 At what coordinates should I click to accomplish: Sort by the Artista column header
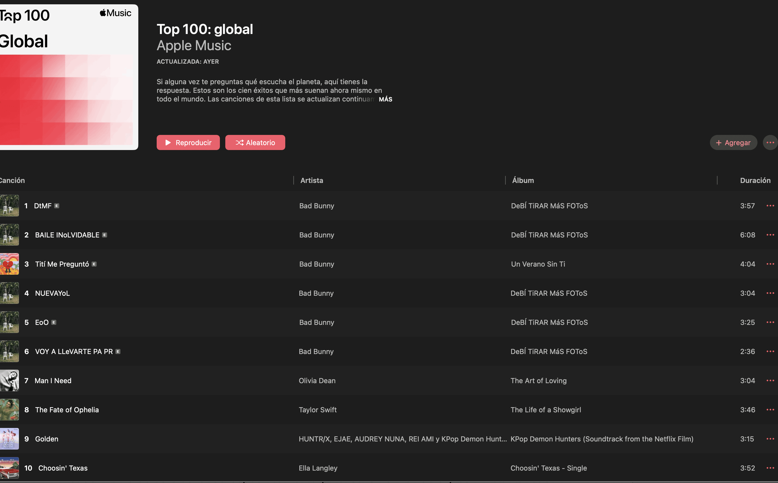[312, 181]
